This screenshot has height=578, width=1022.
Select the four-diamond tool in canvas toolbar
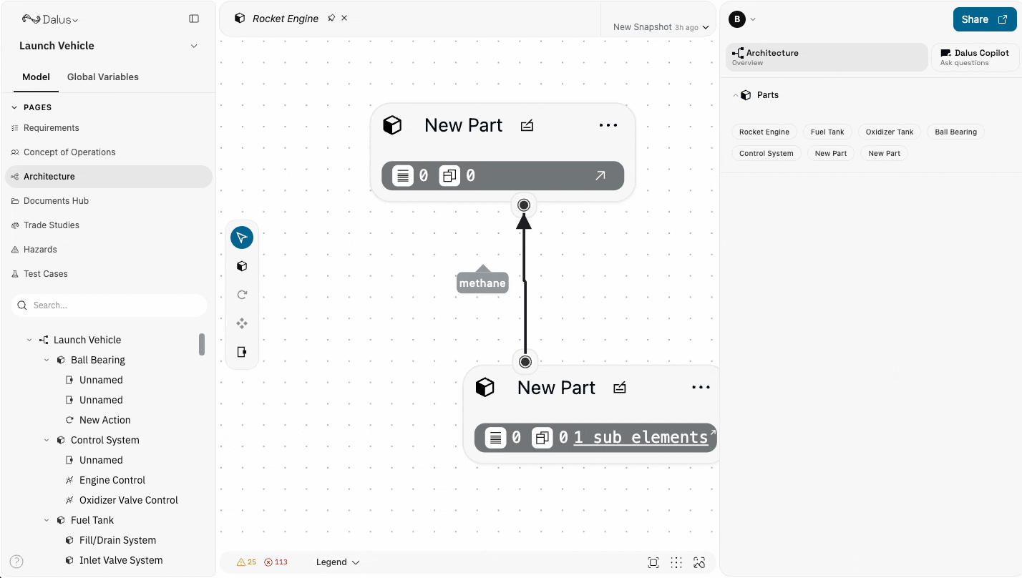point(242,323)
